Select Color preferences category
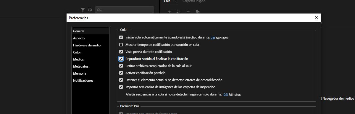The image size is (355, 114). [x=91, y=52]
